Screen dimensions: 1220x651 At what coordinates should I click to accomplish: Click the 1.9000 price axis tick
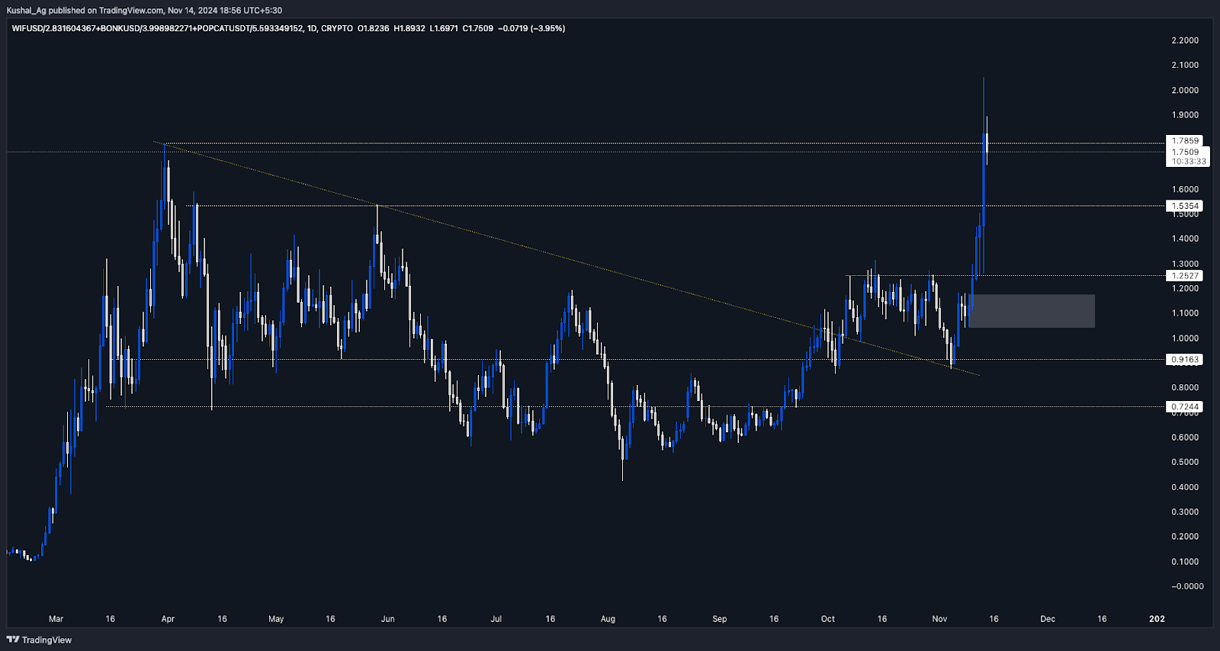1185,115
